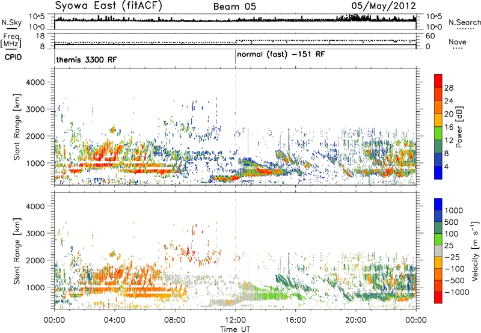Click power scale value '28'

click(449, 88)
